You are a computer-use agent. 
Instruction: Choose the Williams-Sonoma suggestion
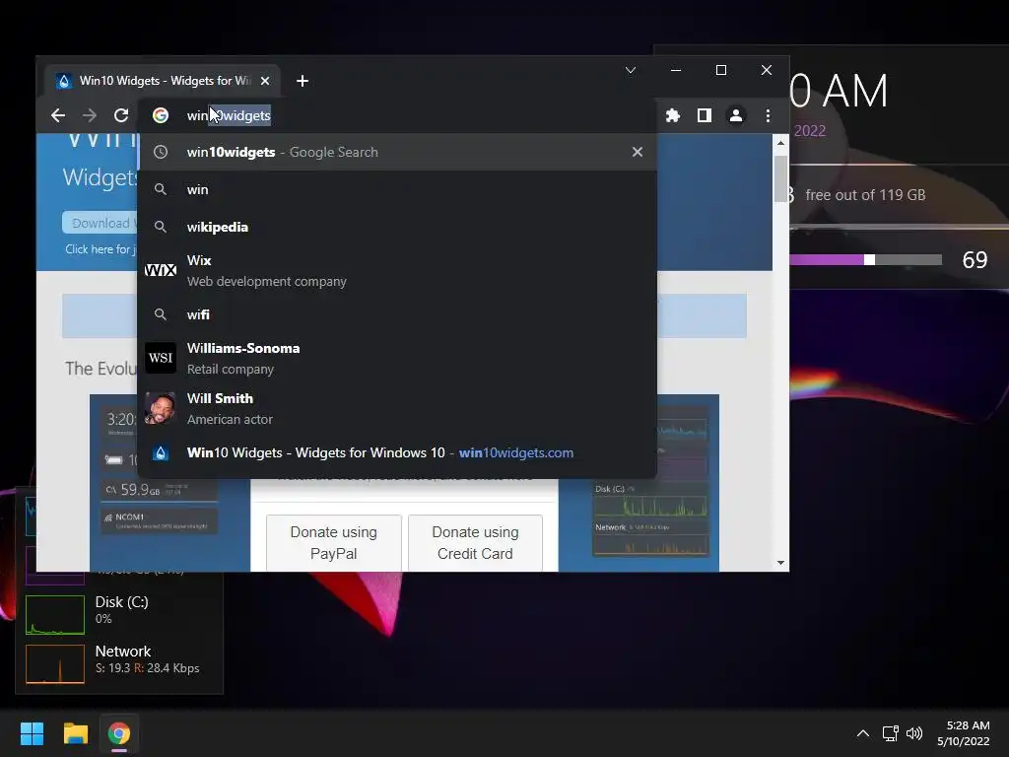[x=397, y=358]
